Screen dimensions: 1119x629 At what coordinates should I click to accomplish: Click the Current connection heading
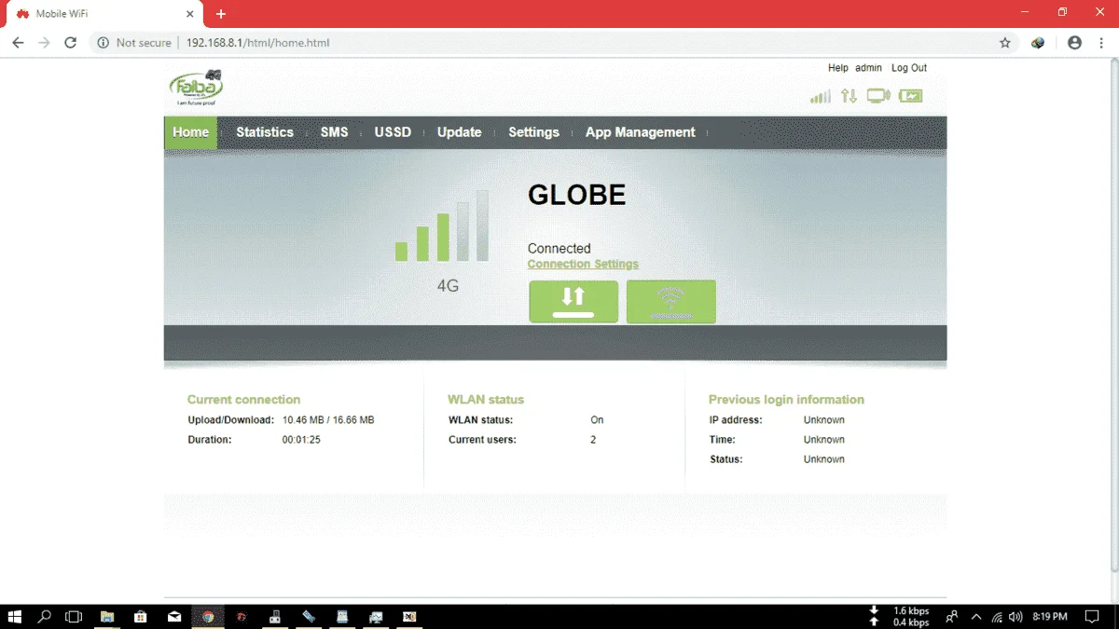click(x=243, y=400)
